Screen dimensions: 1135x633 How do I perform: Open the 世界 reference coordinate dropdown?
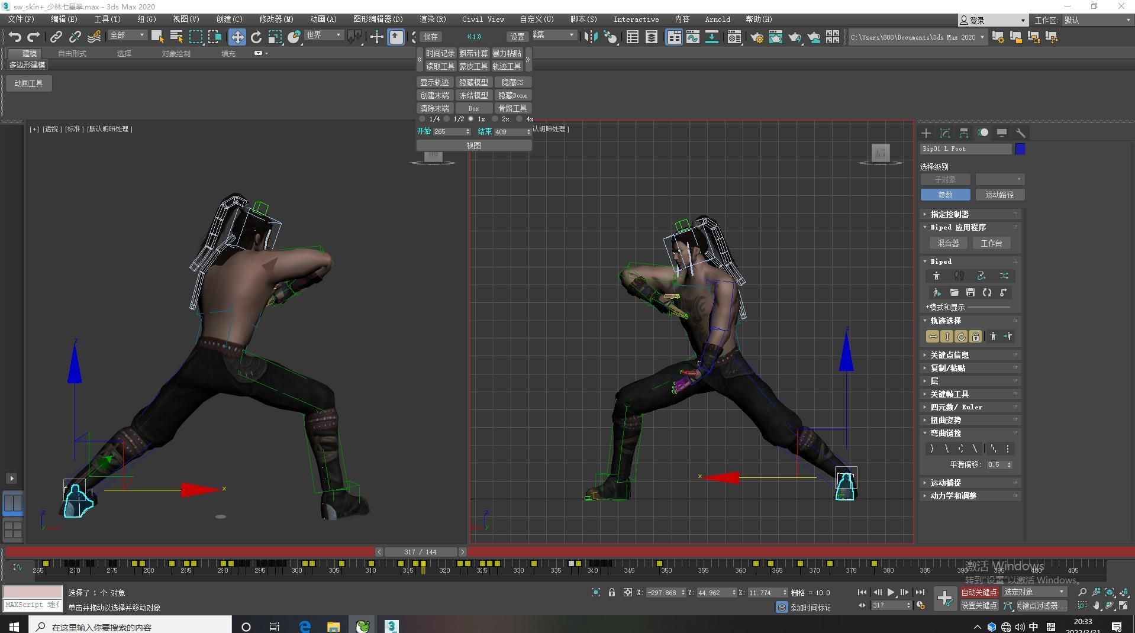tap(324, 35)
